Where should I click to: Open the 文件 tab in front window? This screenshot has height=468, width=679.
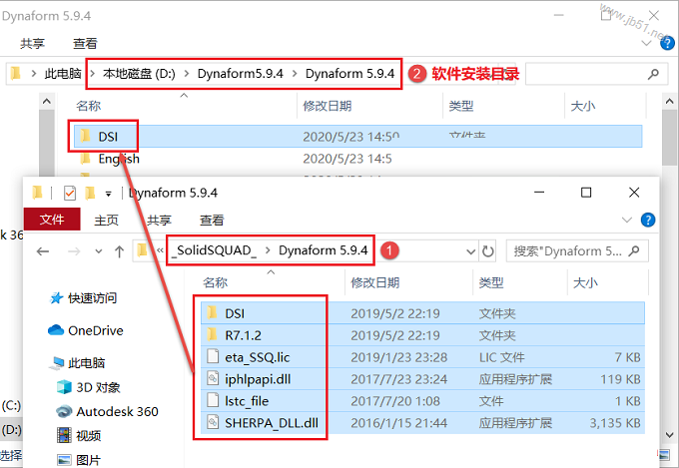coord(52,220)
